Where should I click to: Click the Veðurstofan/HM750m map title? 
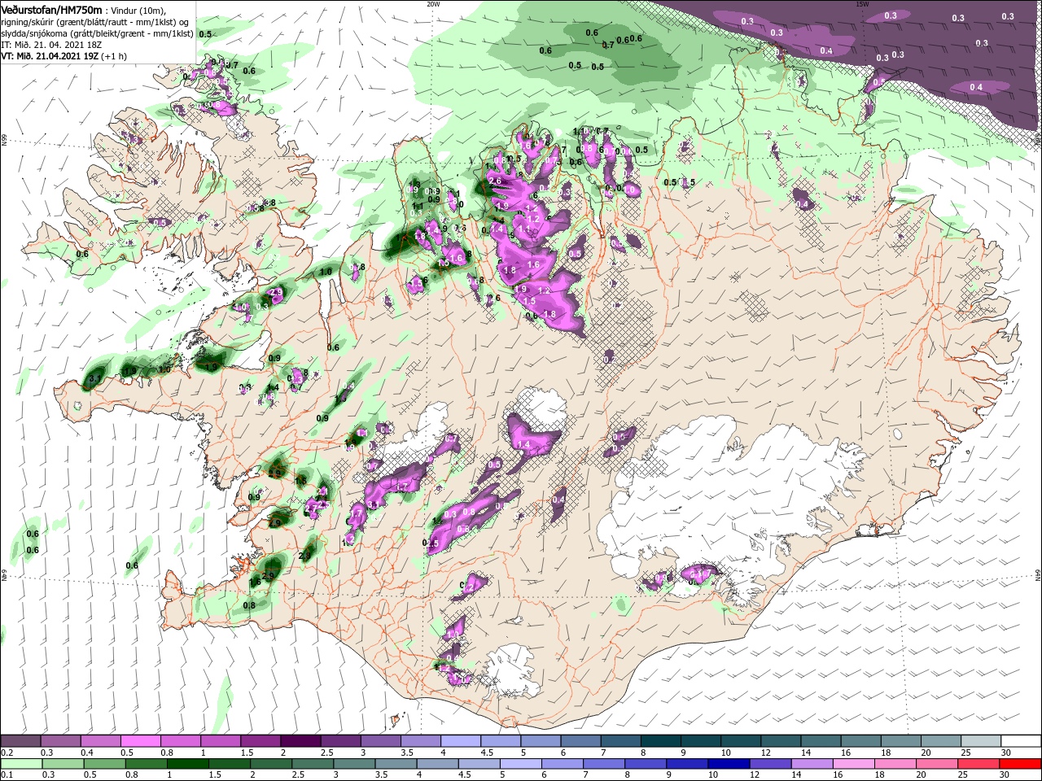pyautogui.click(x=51, y=9)
